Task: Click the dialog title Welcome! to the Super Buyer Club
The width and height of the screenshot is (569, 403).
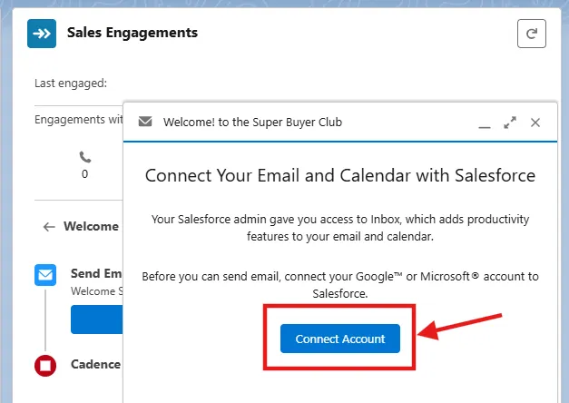Action: tap(252, 122)
